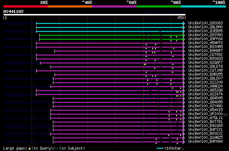Screen dimensions: 229x151
Task: Select the UniRef100_Q9LET8 label
Action: pyautogui.click(x=205, y=67)
